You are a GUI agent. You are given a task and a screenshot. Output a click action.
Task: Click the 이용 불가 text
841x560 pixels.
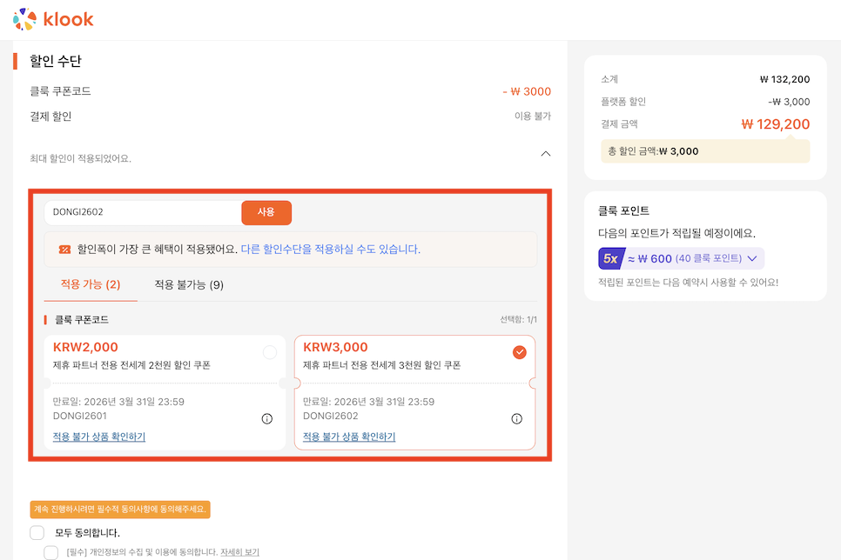[533, 116]
